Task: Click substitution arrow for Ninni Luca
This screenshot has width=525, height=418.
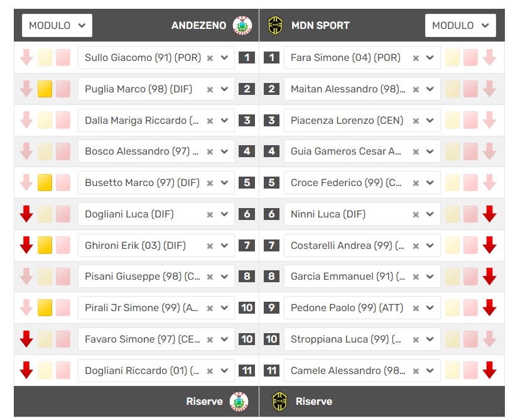Action: 489,214
